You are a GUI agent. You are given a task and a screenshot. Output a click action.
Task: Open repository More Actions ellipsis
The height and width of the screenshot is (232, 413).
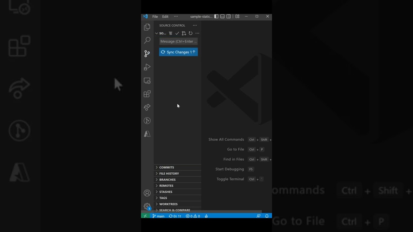tap(197, 33)
